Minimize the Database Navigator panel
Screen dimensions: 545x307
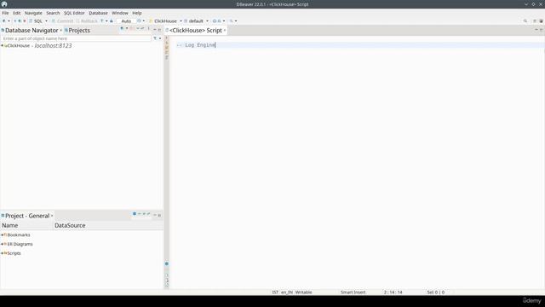pos(155,30)
